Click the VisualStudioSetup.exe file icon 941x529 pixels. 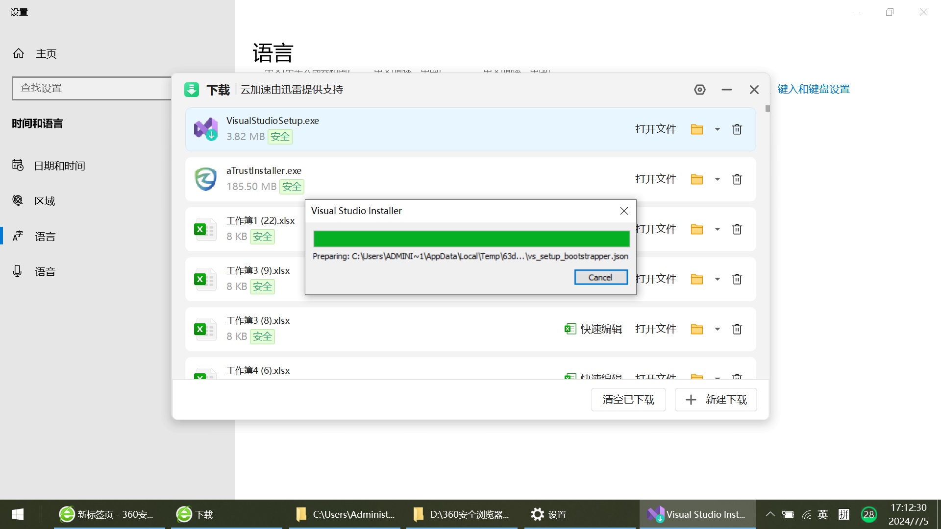pos(206,129)
